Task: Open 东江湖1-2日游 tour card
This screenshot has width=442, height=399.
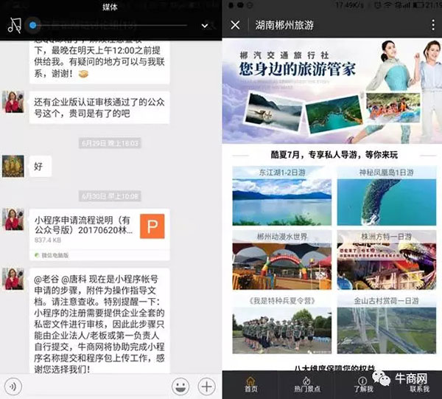Action: [x=282, y=196]
